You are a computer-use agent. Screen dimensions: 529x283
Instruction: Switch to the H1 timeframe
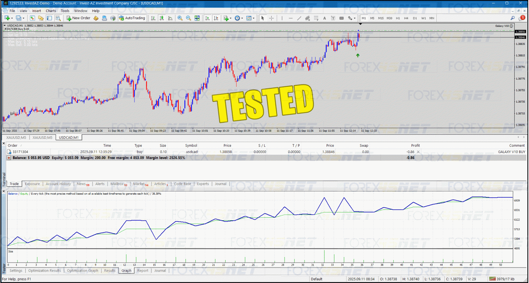[398, 18]
